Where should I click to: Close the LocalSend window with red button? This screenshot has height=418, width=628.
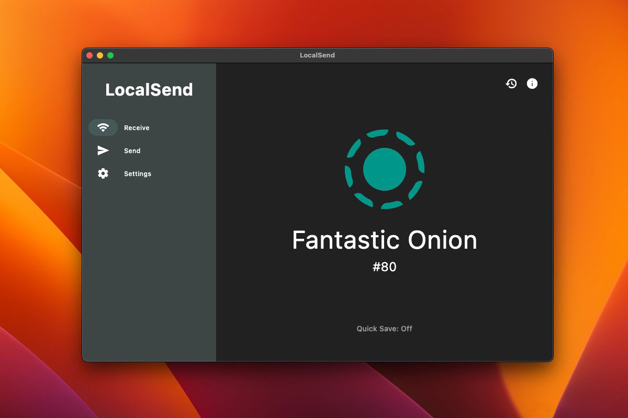89,55
